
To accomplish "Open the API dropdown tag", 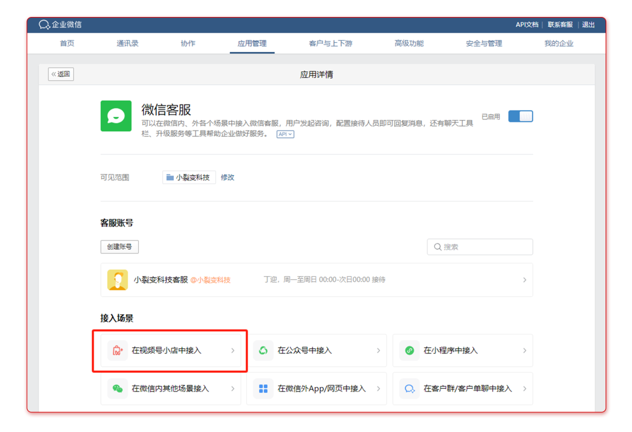I will 285,135.
